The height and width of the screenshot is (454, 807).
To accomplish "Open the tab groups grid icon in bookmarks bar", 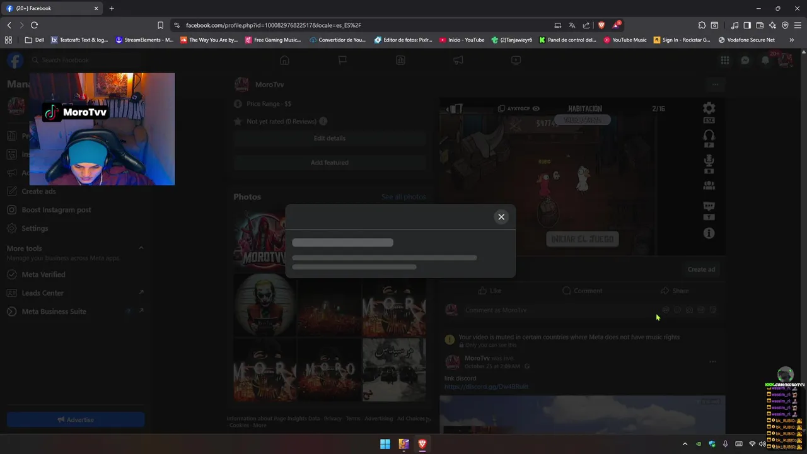I will tap(8, 40).
